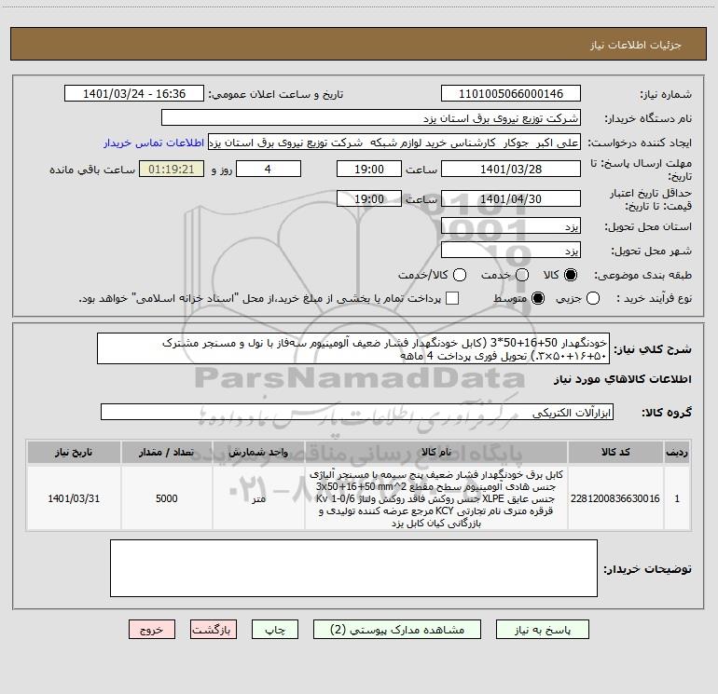This screenshot has height=694, width=718.
Task: Click the need date cell 1401/03/31
Action: point(74,498)
